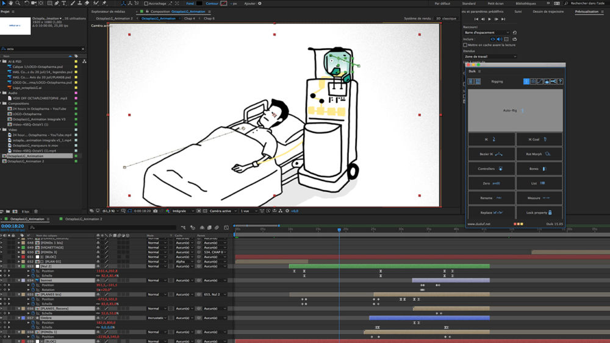The image size is (610, 343).
Task: Toggle include video eye in preview
Action: [x=492, y=39]
